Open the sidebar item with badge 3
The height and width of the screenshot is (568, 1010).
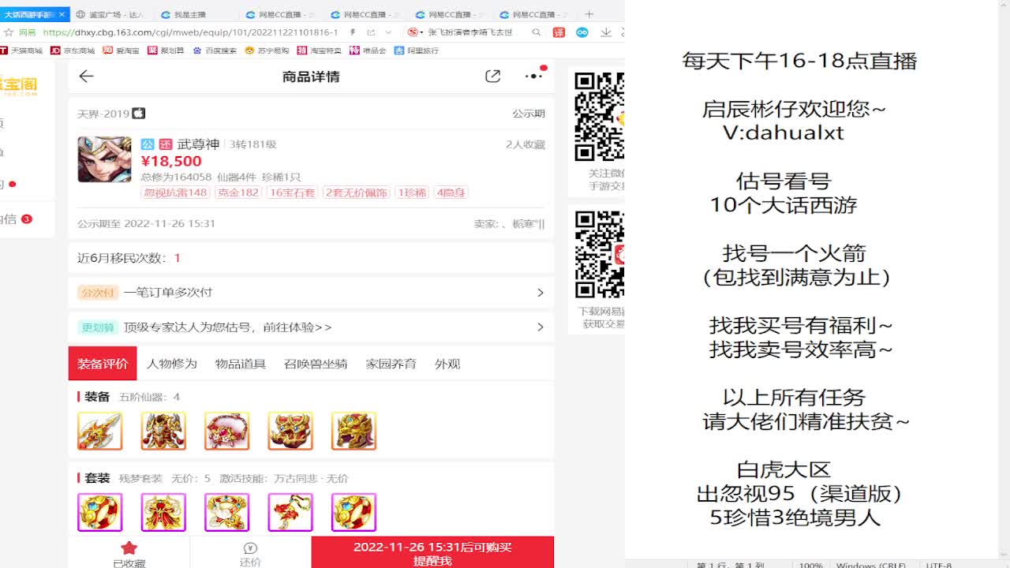click(16, 219)
